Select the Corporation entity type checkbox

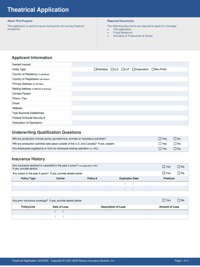134,69
